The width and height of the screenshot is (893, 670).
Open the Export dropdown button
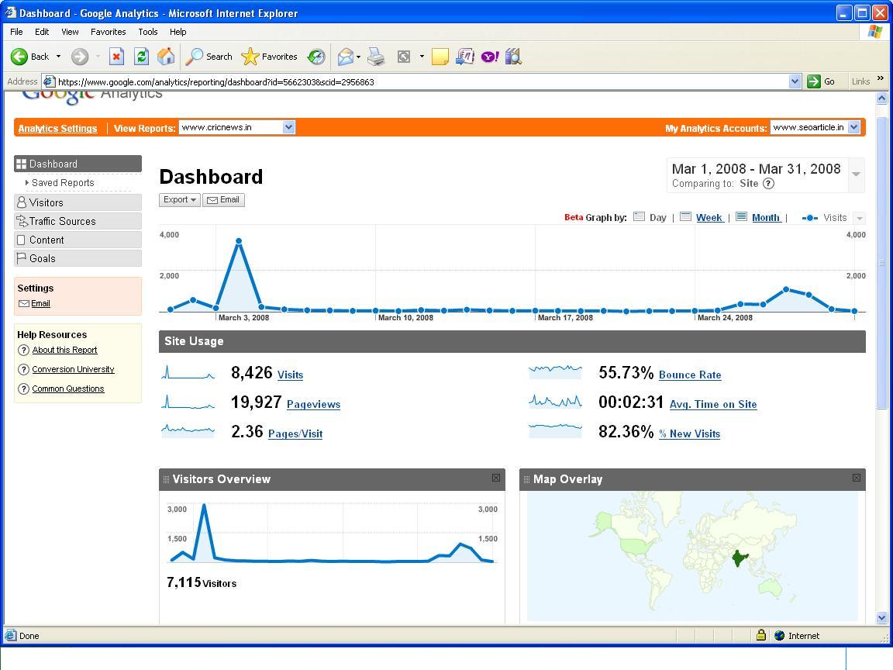coord(179,200)
